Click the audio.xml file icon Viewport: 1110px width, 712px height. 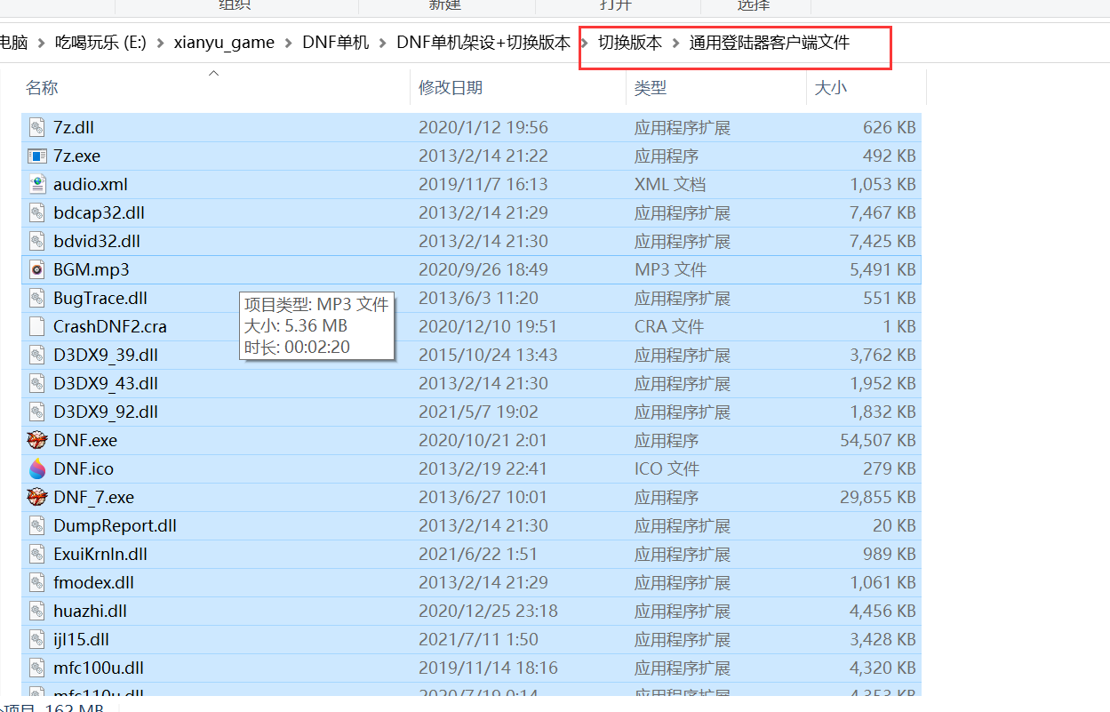point(36,184)
